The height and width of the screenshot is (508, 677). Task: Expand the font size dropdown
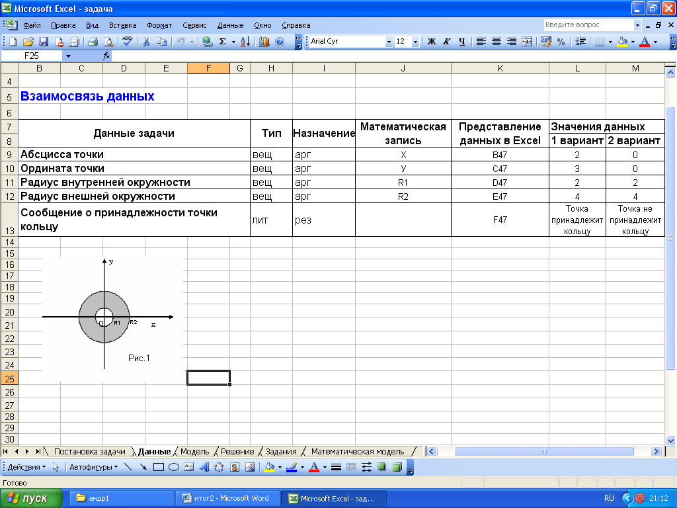click(x=415, y=41)
